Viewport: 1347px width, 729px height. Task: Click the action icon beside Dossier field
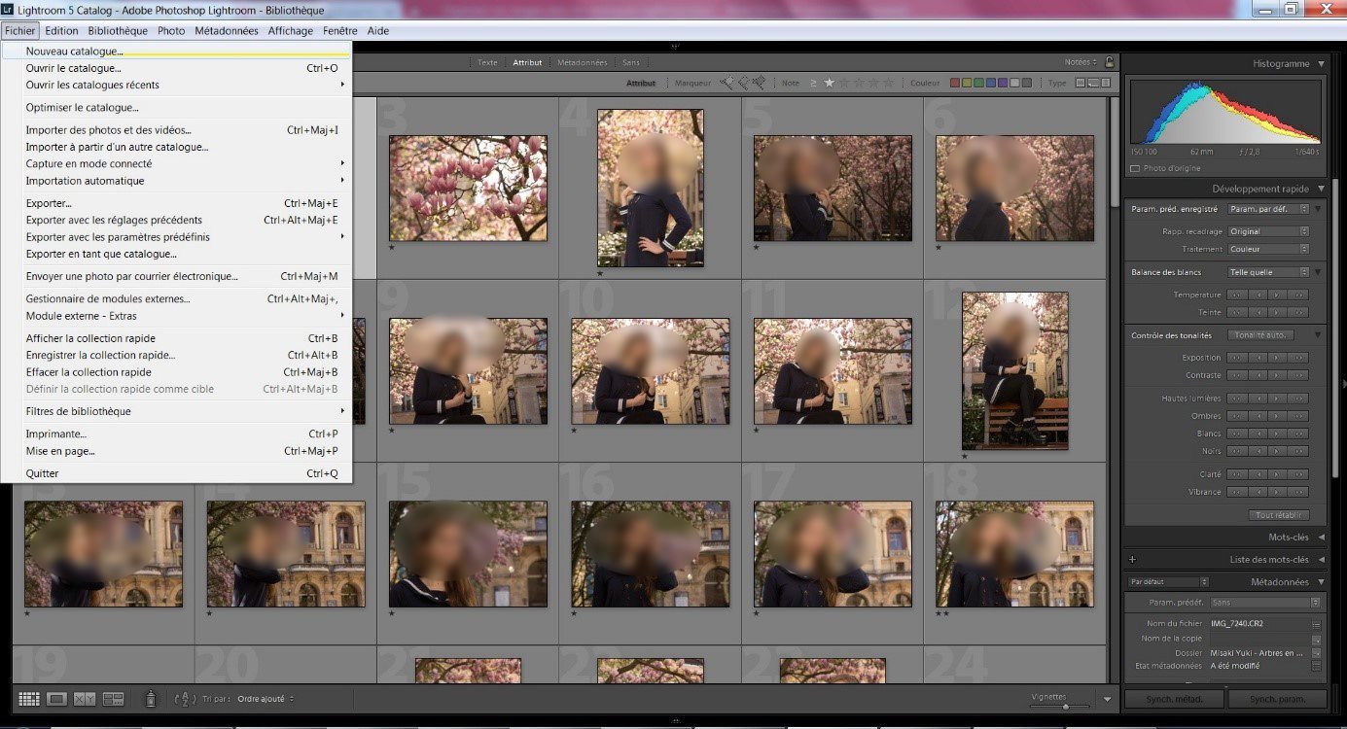(1316, 653)
